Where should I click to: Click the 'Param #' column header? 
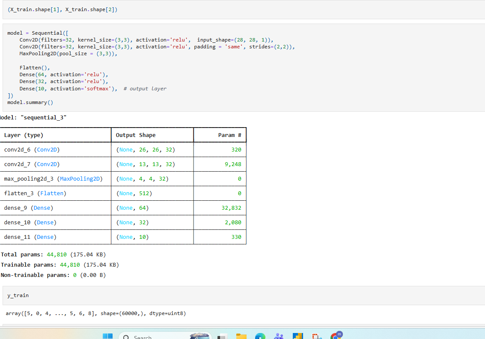click(x=229, y=135)
